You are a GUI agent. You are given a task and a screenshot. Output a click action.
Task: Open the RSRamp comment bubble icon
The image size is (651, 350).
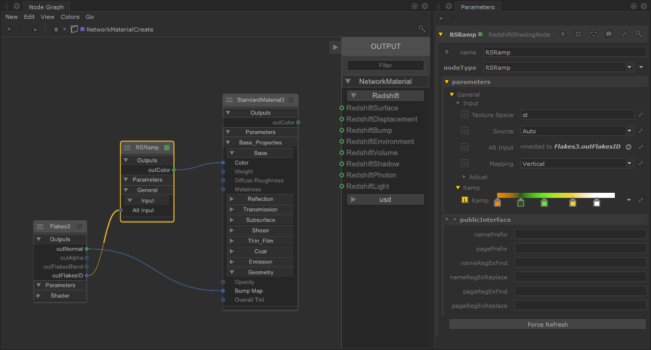pos(608,35)
